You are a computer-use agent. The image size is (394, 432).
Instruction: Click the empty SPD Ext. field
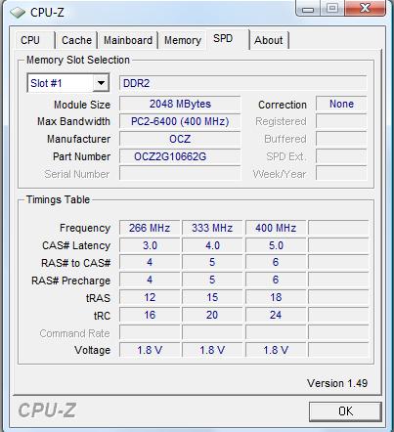341,156
